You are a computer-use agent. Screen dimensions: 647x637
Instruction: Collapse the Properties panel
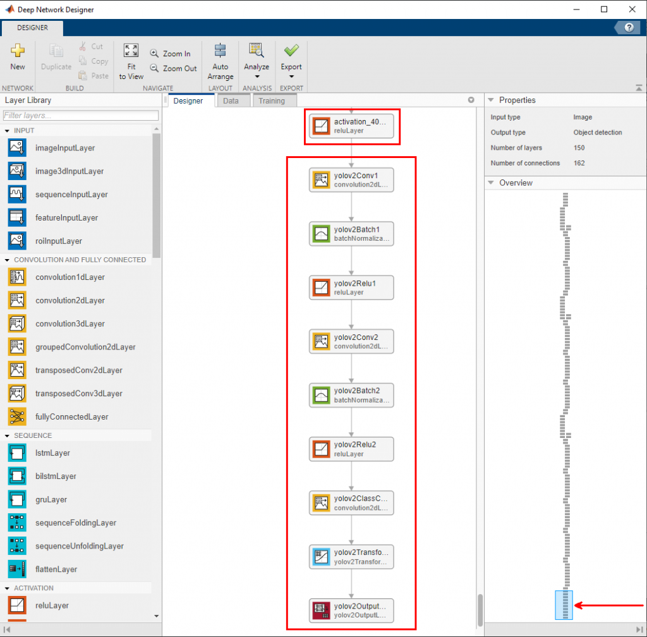pos(492,100)
